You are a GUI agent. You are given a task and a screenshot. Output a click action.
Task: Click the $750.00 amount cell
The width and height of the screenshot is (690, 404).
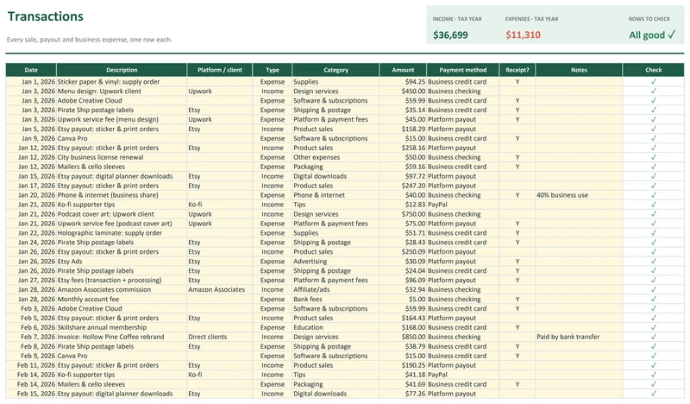tap(403, 214)
